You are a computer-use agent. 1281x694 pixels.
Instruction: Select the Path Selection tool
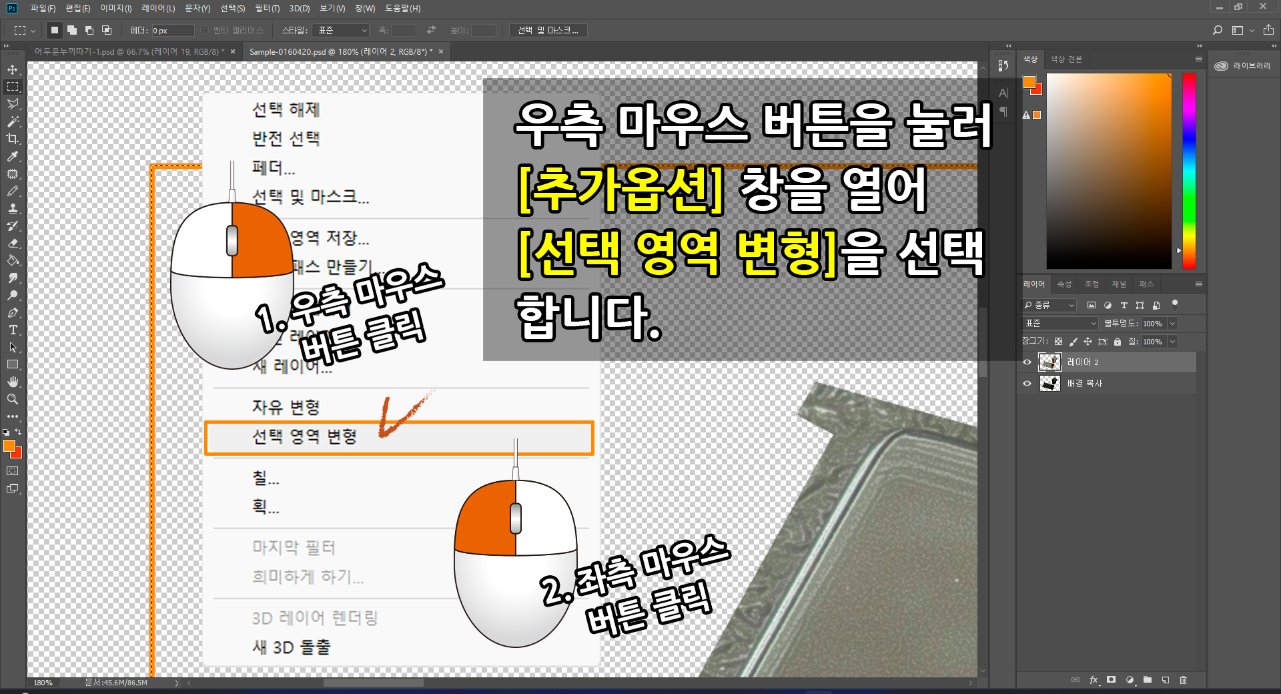point(13,347)
